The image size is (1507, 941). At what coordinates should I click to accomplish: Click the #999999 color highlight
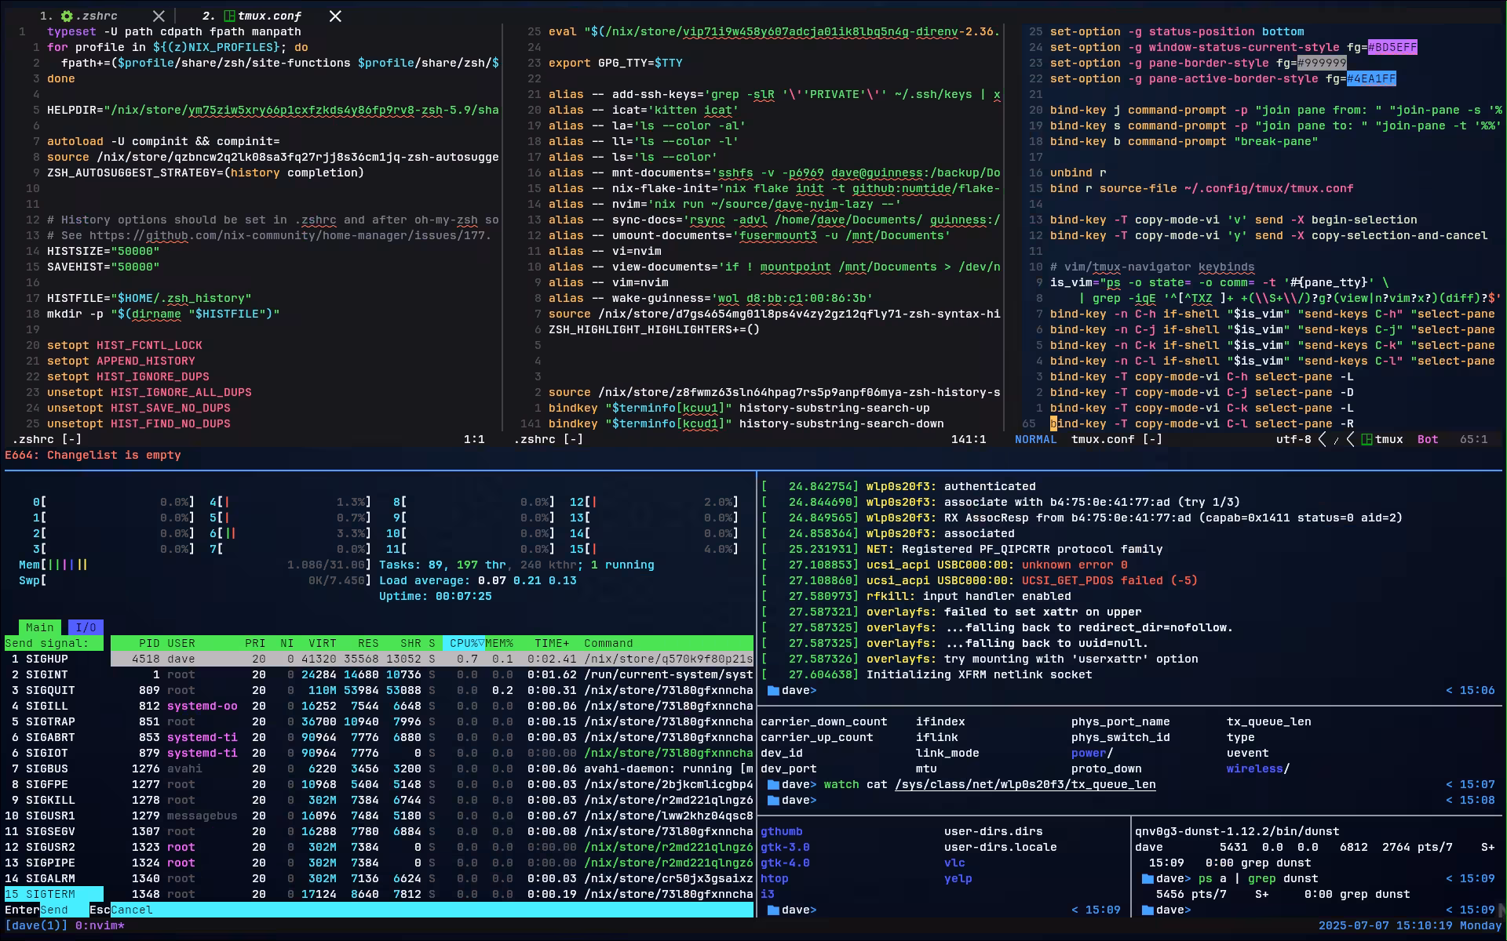[1322, 63]
